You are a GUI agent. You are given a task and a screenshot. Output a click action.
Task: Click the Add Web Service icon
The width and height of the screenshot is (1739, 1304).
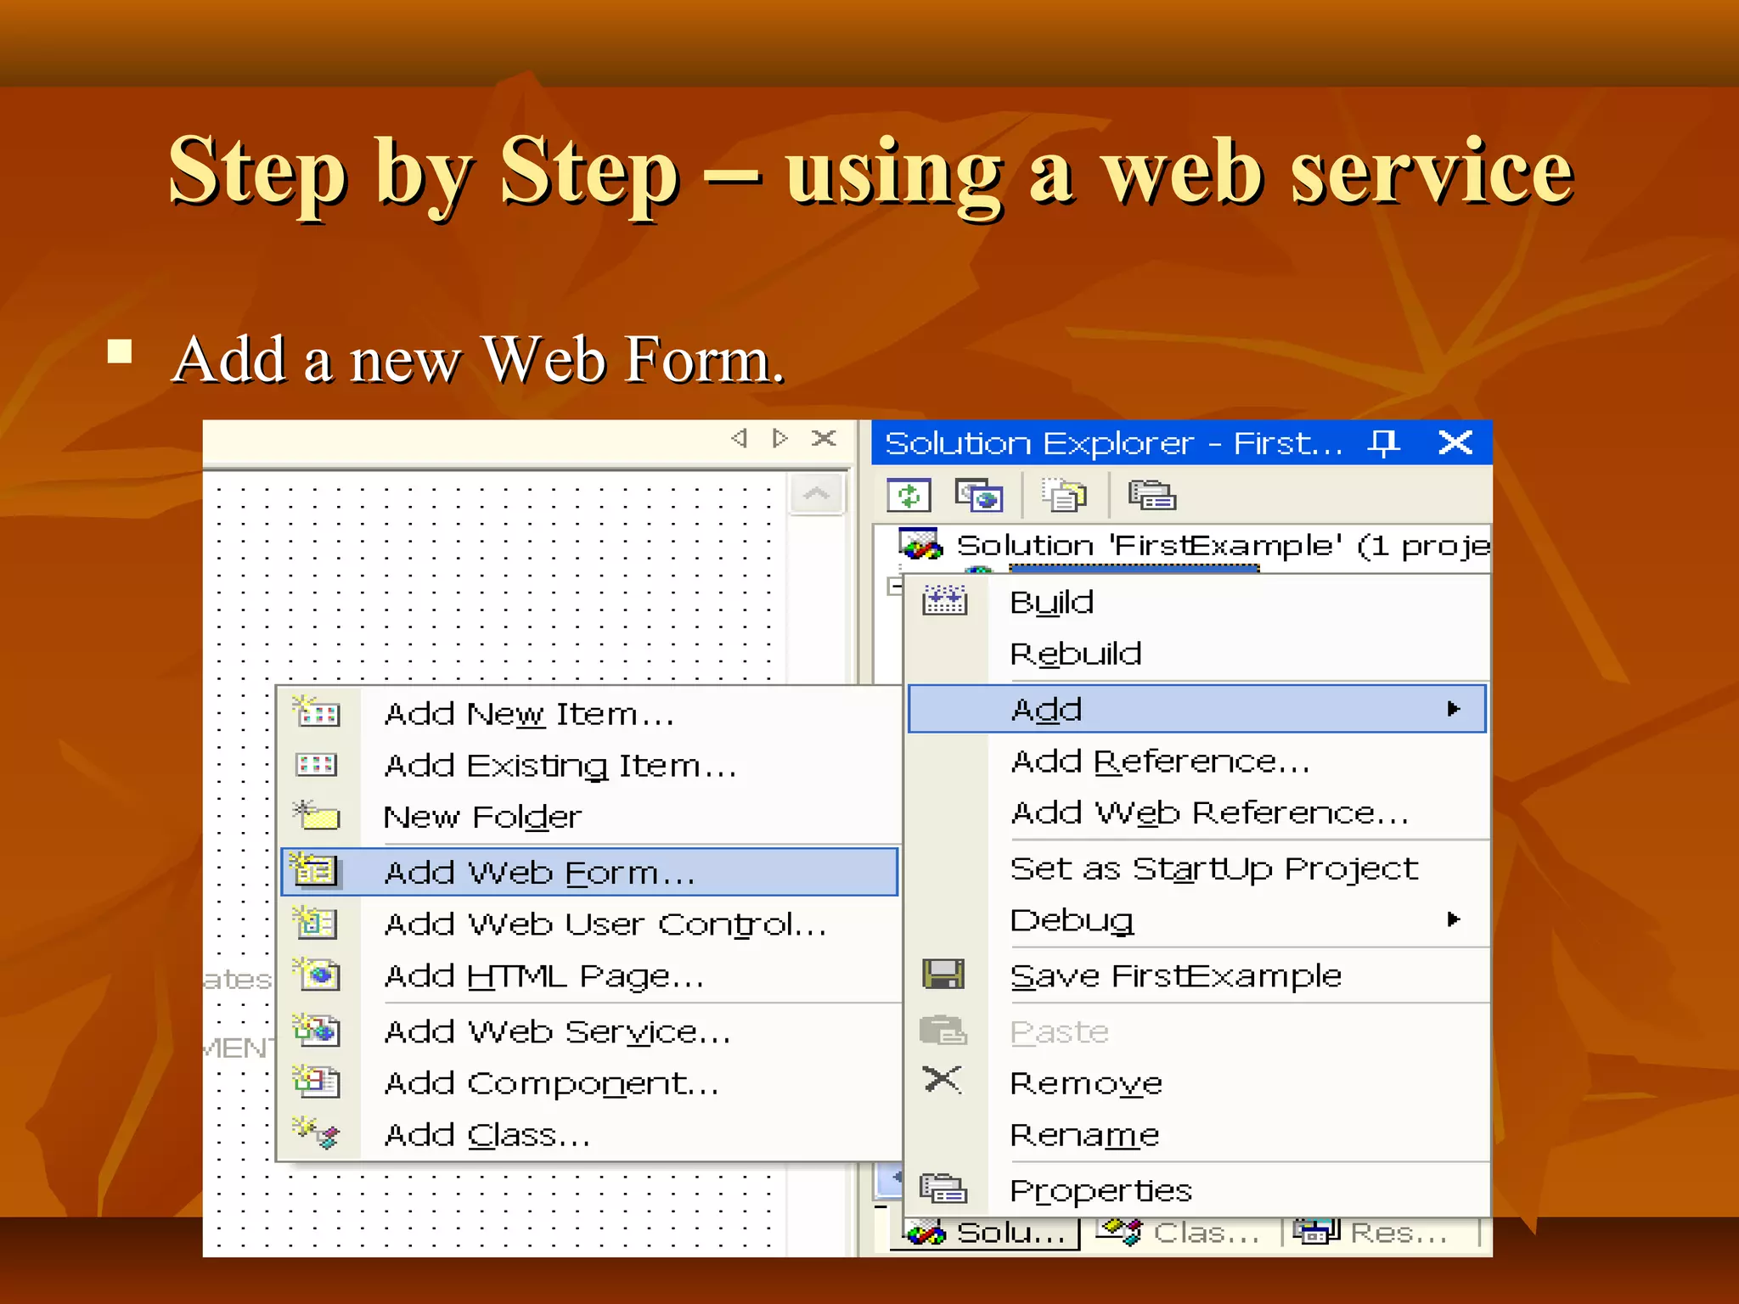[x=316, y=1029]
